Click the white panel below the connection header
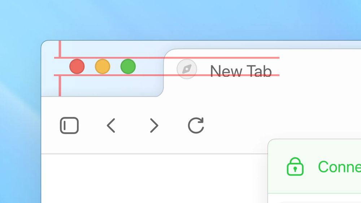The image size is (361, 203). tap(314, 198)
